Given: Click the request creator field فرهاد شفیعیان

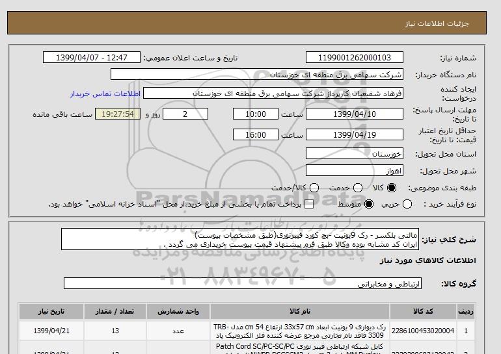Looking at the screenshot, I should click(x=273, y=93).
